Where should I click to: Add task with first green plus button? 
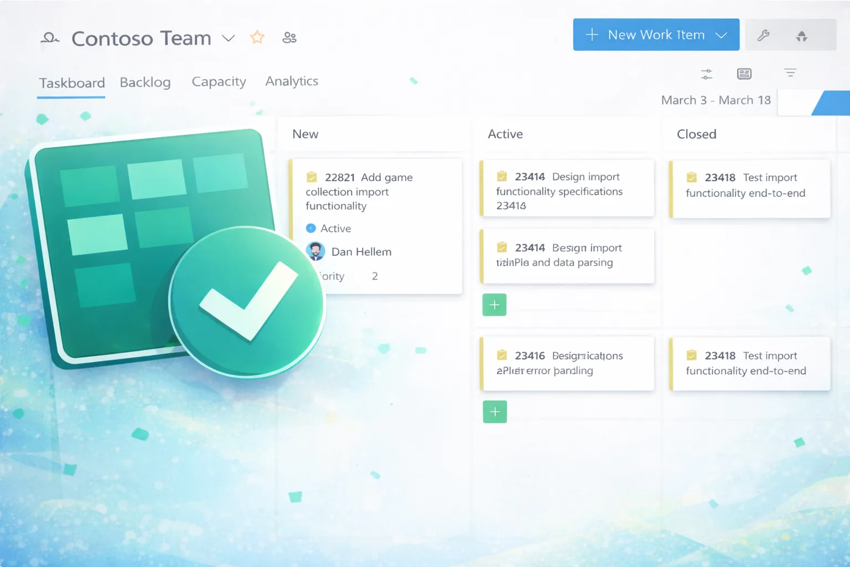pyautogui.click(x=494, y=305)
